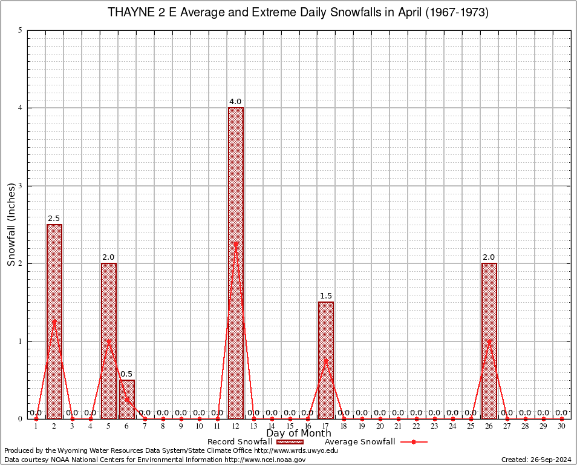
Task: Click the day 30 tick label on x-axis
Action: pos(562,427)
